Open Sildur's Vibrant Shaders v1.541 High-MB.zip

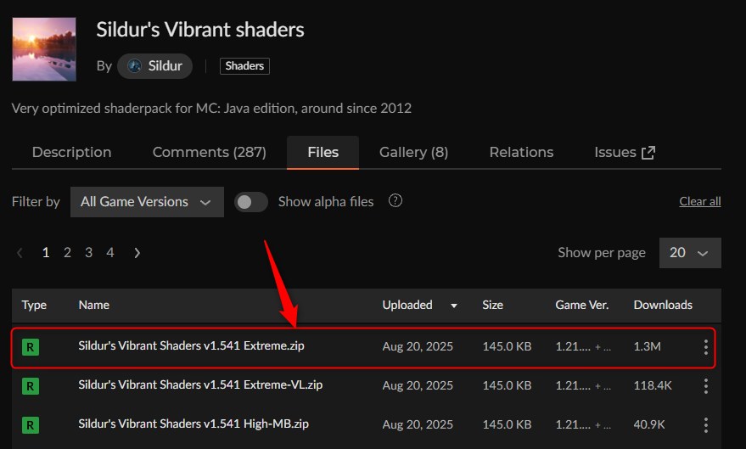(194, 424)
